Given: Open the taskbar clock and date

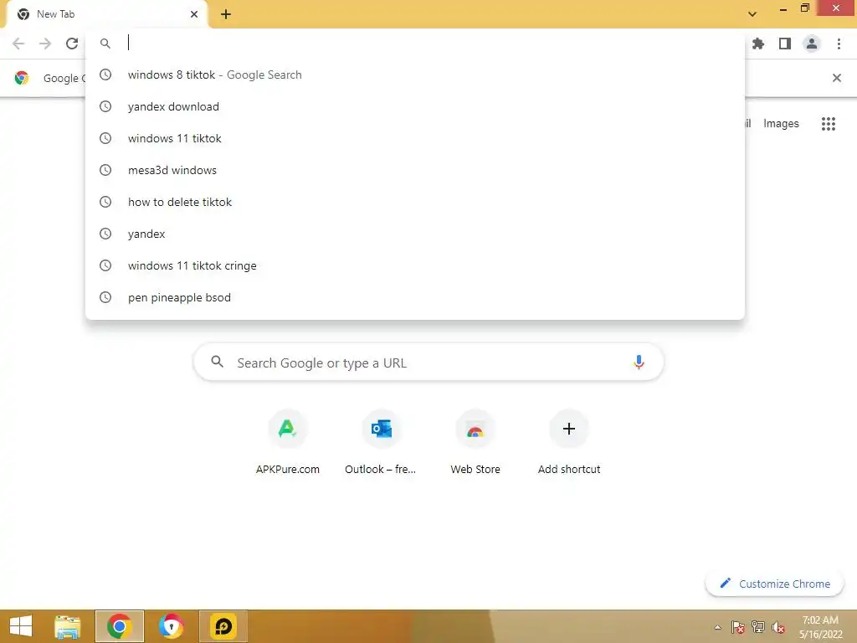Looking at the screenshot, I should [x=820, y=627].
